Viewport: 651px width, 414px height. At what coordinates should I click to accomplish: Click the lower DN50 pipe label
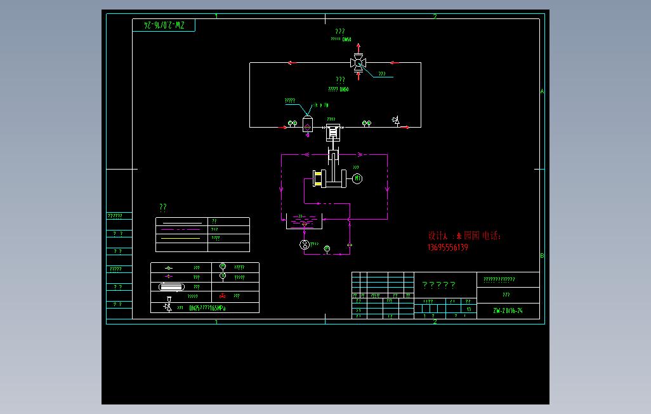pyautogui.click(x=338, y=90)
